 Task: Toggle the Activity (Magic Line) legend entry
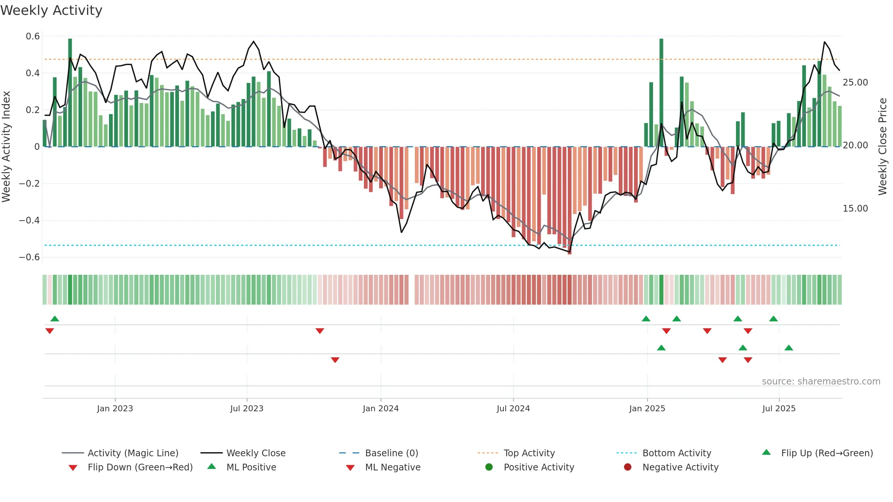120,453
